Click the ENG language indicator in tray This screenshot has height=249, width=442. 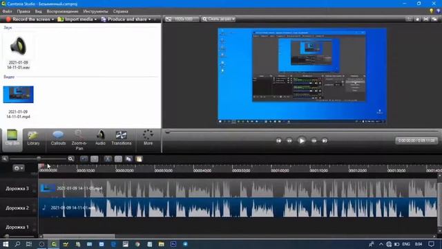click(406, 244)
